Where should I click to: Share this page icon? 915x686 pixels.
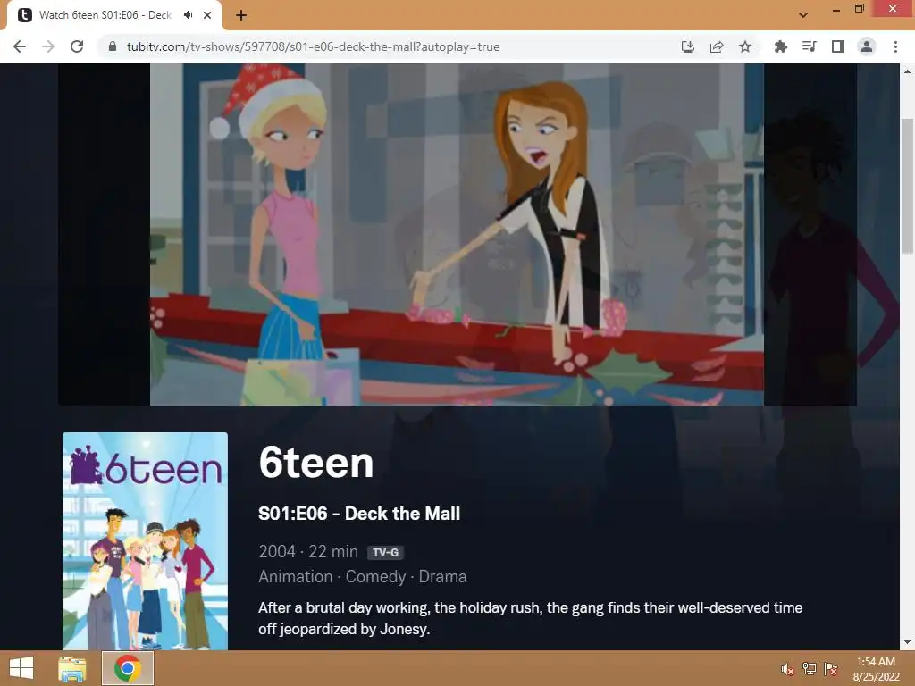coord(717,46)
